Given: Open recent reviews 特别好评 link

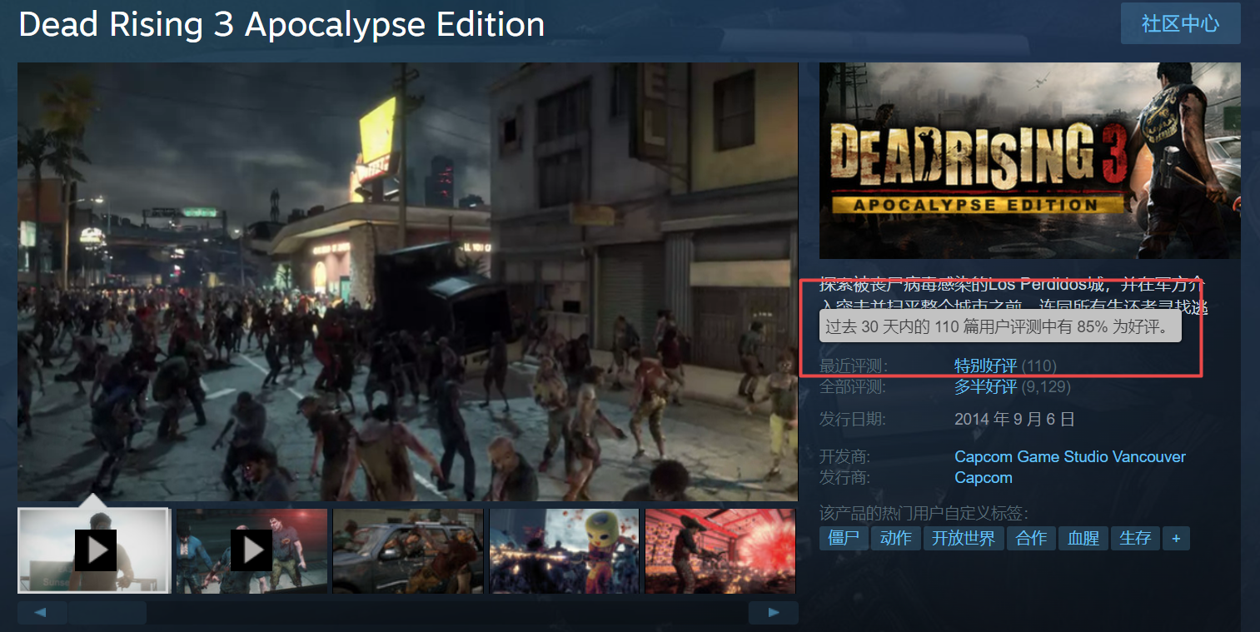Looking at the screenshot, I should [985, 366].
